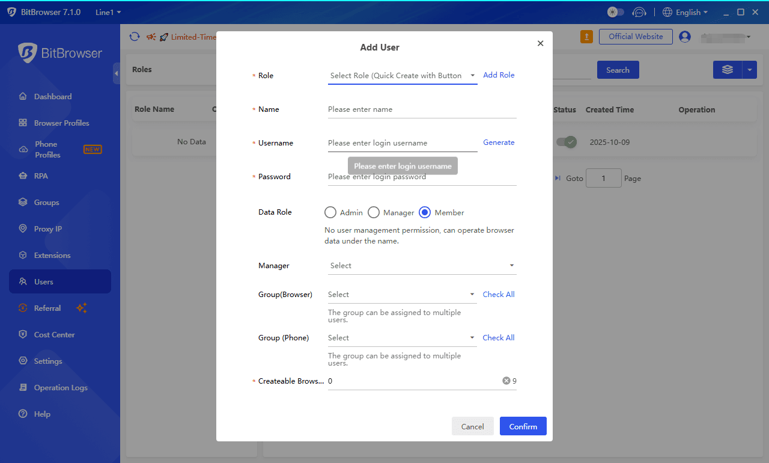The width and height of the screenshot is (769, 463).
Task: Toggle the status switch in the roles table
Action: point(565,142)
